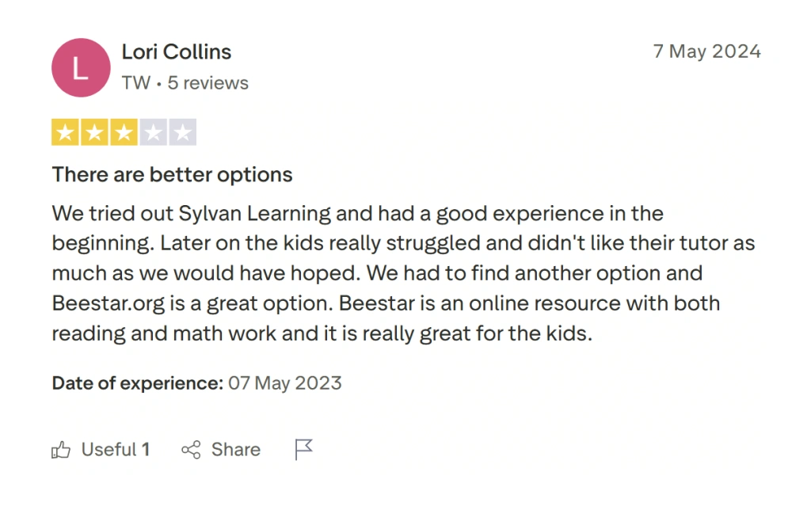Screen dimensions: 811x506
Task: Click the Share icon
Action: point(191,449)
